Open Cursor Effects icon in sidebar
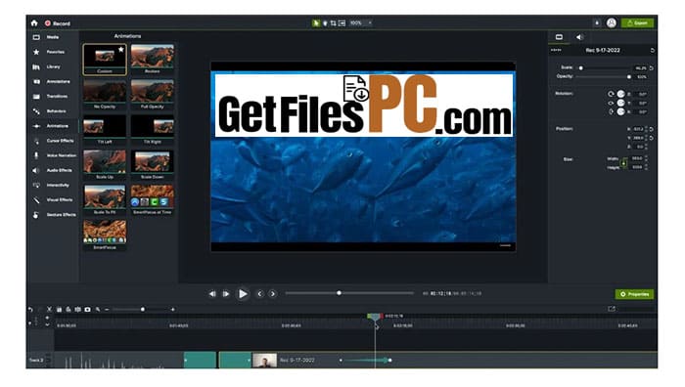 coord(36,141)
